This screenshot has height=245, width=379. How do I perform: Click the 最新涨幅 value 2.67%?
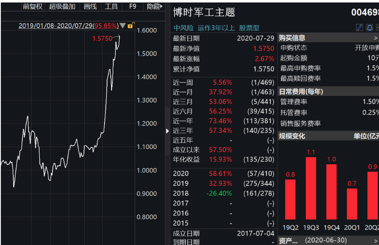(265, 59)
